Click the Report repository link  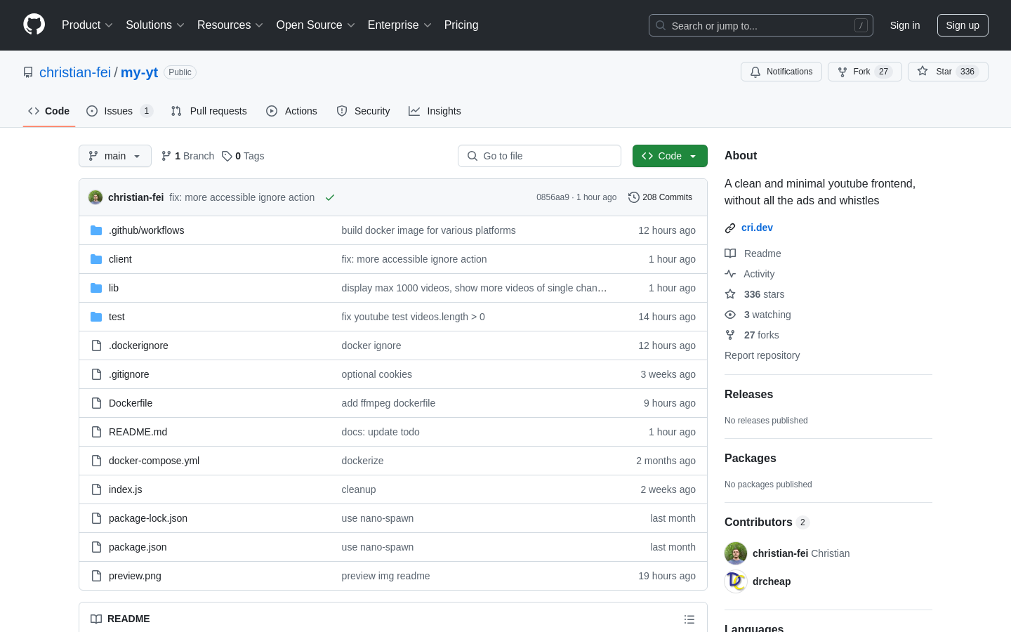point(762,355)
